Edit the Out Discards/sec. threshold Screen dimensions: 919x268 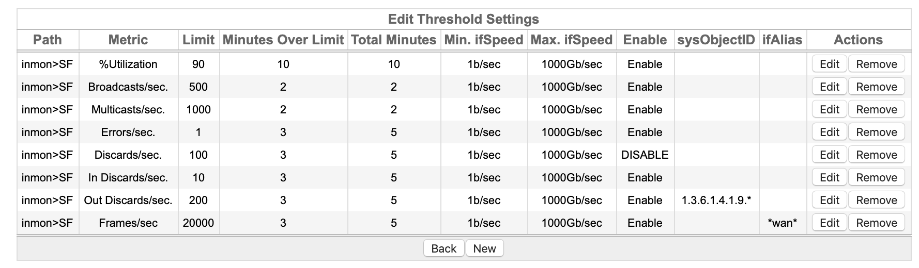point(829,200)
